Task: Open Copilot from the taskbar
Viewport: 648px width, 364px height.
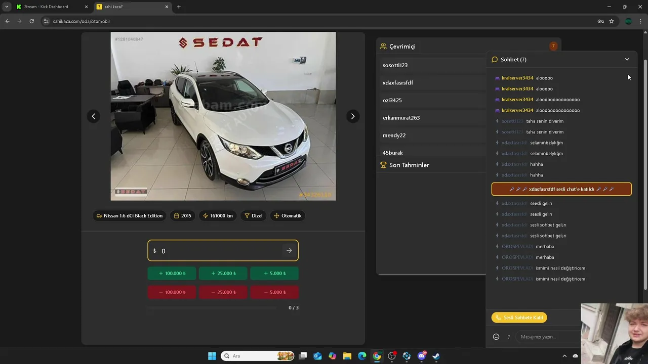Action: (332, 356)
